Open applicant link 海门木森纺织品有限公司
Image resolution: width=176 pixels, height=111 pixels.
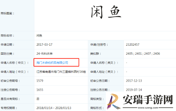pos(52,63)
